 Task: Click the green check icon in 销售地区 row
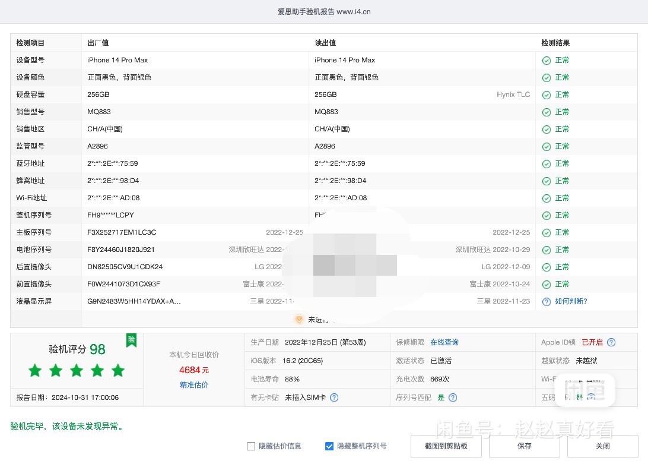tap(547, 130)
